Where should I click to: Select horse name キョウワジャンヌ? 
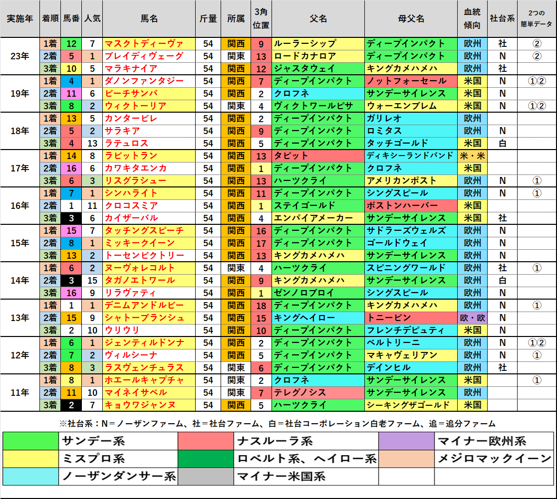[x=149, y=405]
